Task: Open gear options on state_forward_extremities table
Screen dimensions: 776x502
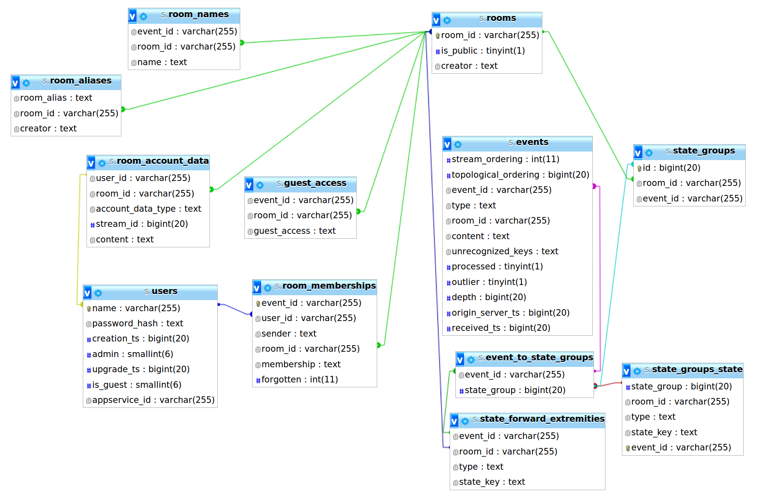Action: (x=465, y=421)
